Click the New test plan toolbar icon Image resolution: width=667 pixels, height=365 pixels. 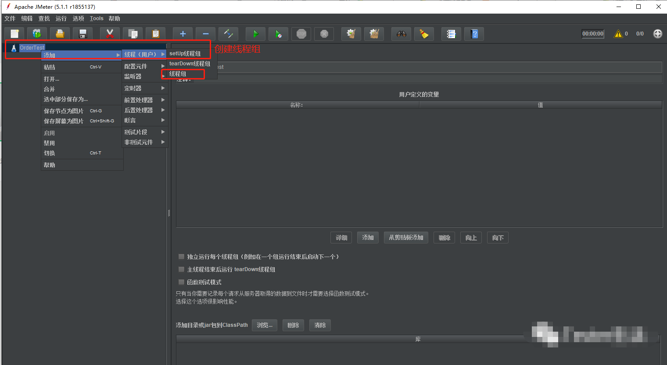[14, 34]
